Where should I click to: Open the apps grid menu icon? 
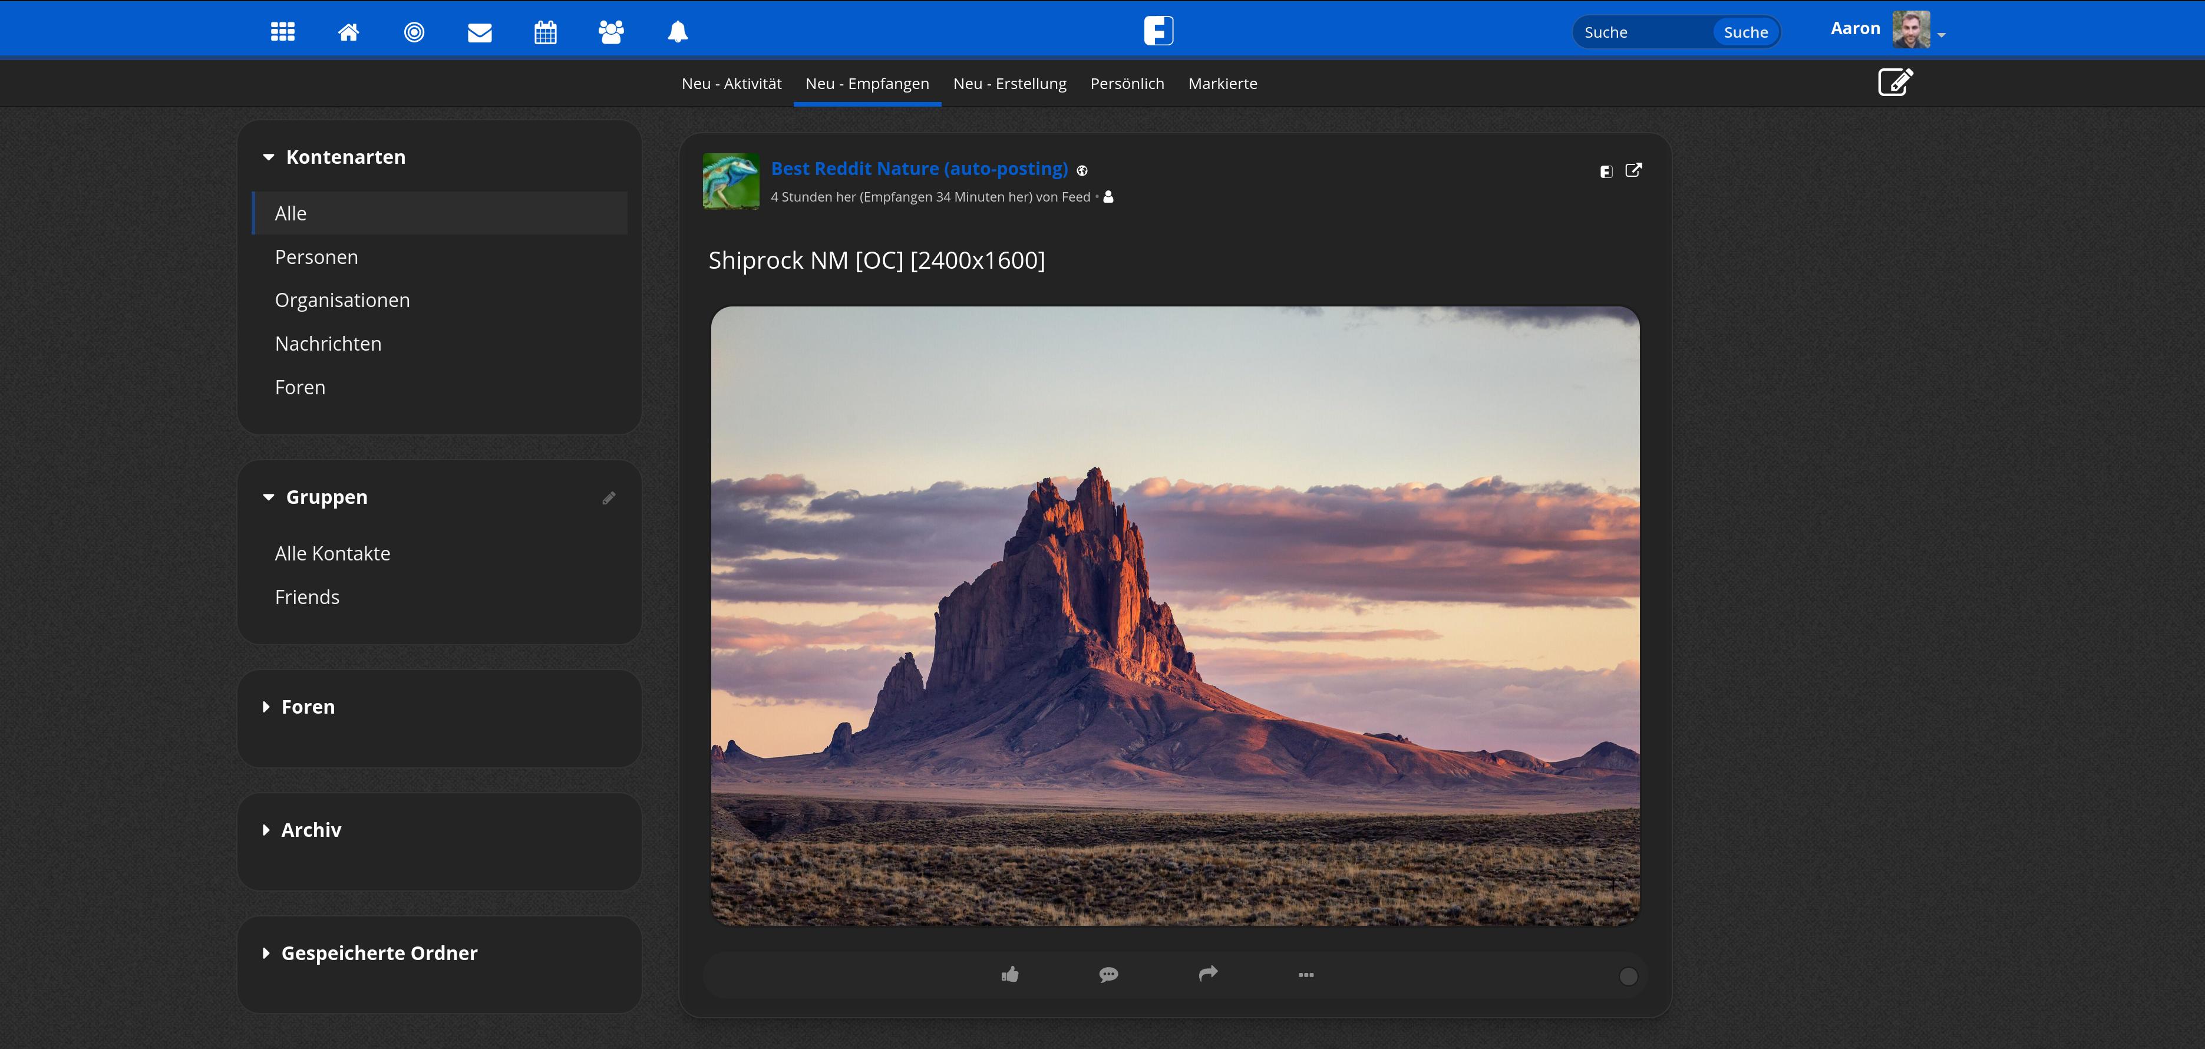tap(282, 32)
